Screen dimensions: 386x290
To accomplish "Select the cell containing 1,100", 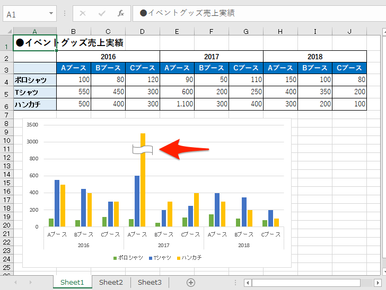I will click(177, 104).
